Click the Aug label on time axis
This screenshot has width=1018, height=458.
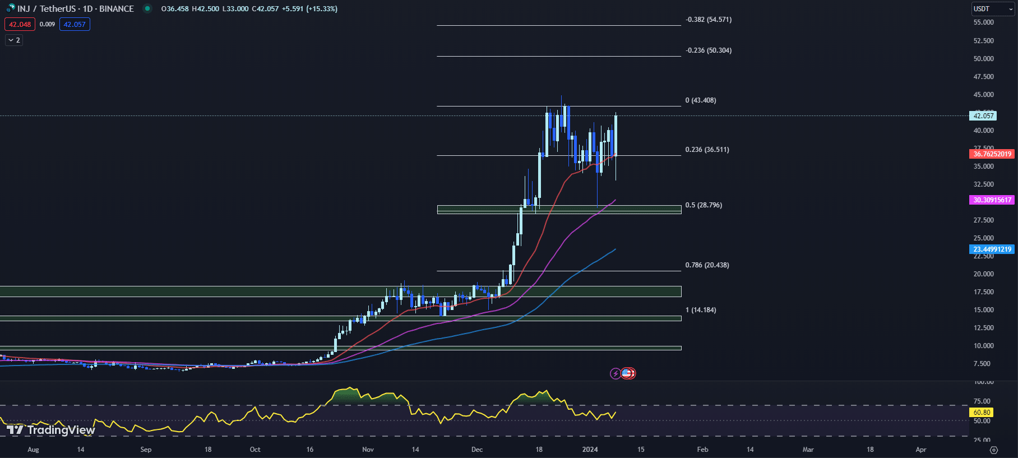33,450
